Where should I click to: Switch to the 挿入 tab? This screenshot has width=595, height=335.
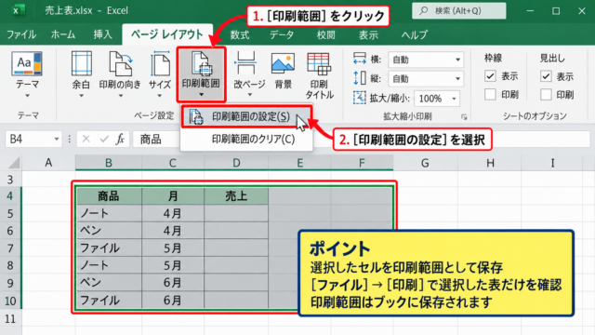103,35
